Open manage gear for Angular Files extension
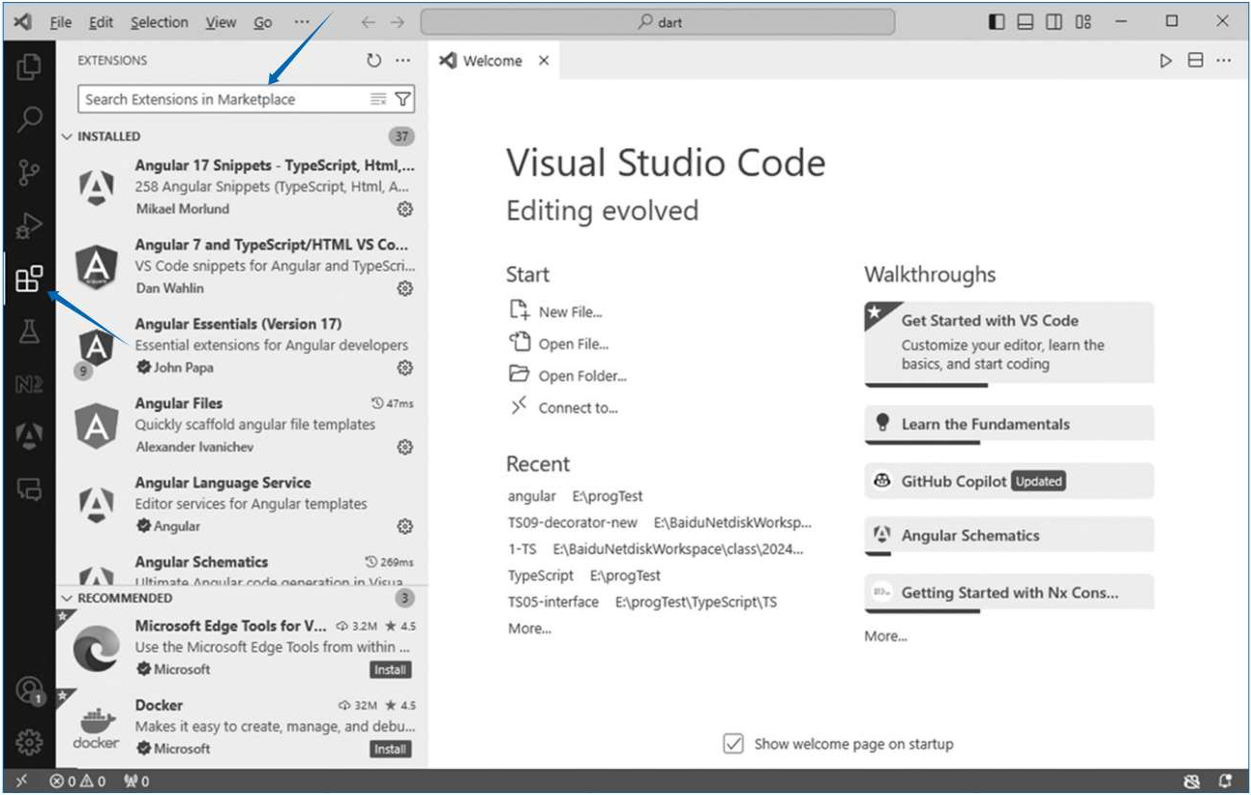 coord(405,447)
